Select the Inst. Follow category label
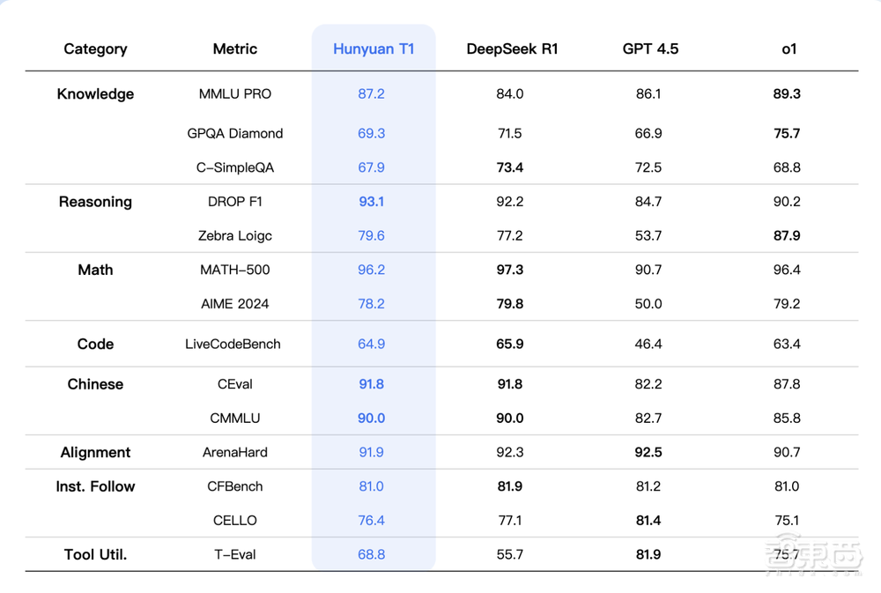This screenshot has width=881, height=593. point(95,486)
